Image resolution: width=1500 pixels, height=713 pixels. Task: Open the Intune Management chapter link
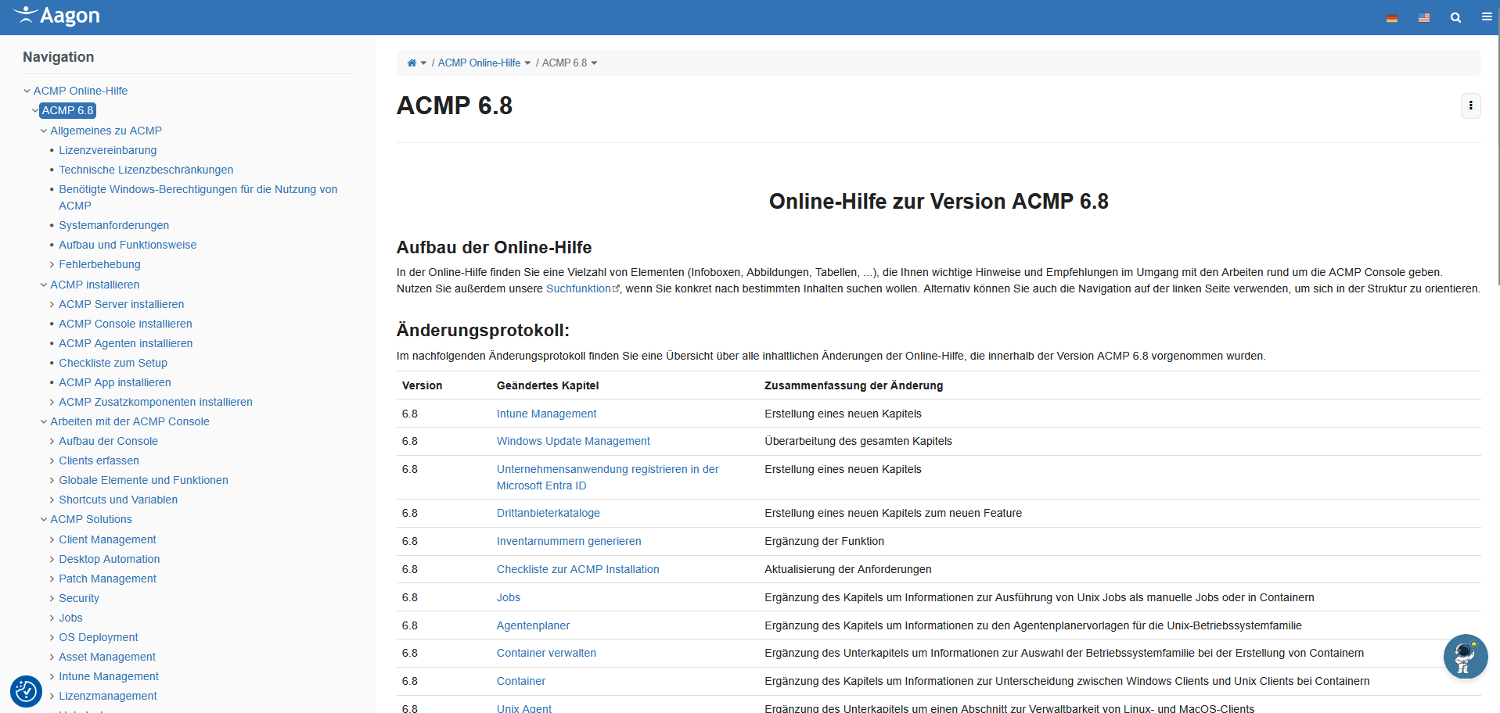point(546,414)
